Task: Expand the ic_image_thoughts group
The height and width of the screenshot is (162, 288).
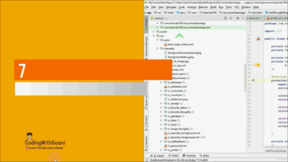Action: point(161,129)
